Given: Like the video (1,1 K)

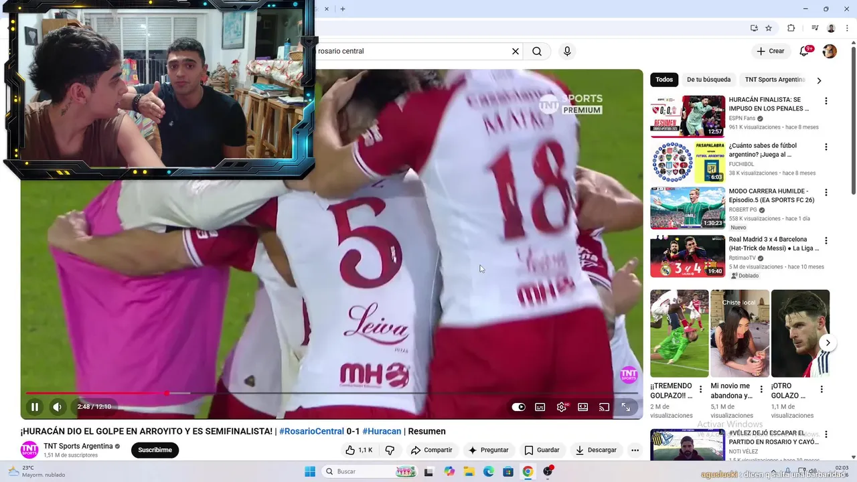Looking at the screenshot, I should pyautogui.click(x=358, y=450).
